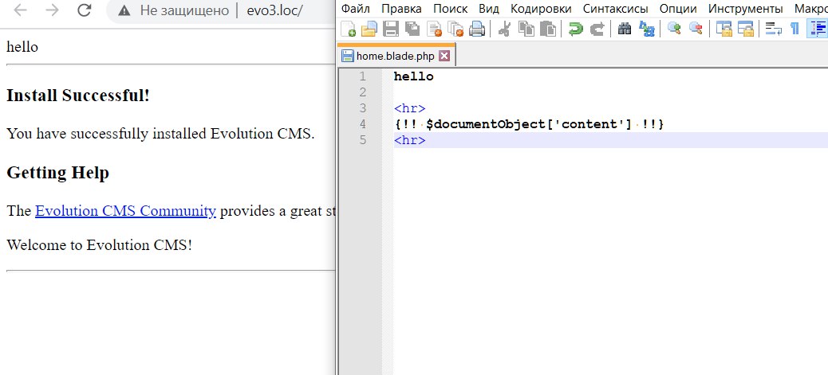Create a new file in Notepad++
Image resolution: width=828 pixels, height=375 pixels.
point(348,29)
